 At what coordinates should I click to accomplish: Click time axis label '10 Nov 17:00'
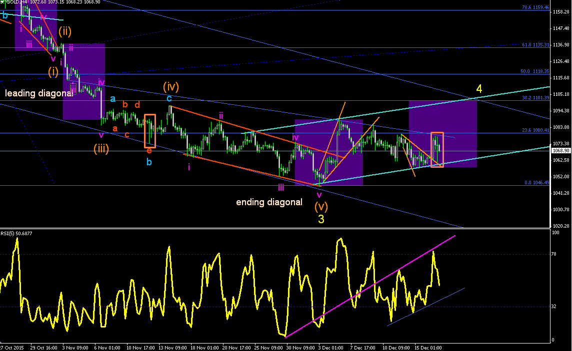(x=140, y=348)
